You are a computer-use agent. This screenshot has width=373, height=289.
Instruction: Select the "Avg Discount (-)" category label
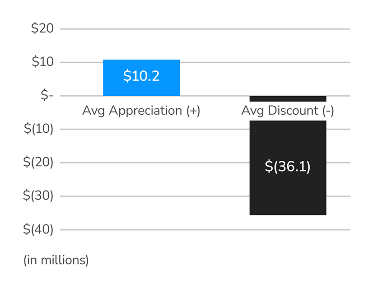pyautogui.click(x=288, y=111)
